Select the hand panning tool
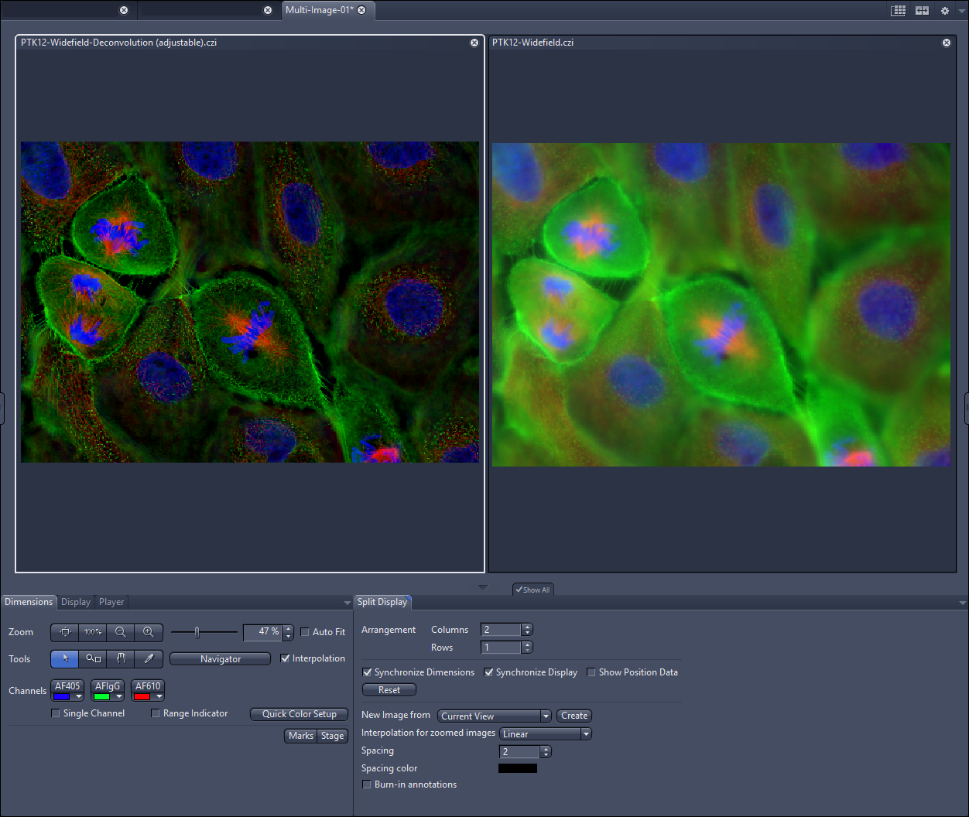969x817 pixels. pos(121,658)
